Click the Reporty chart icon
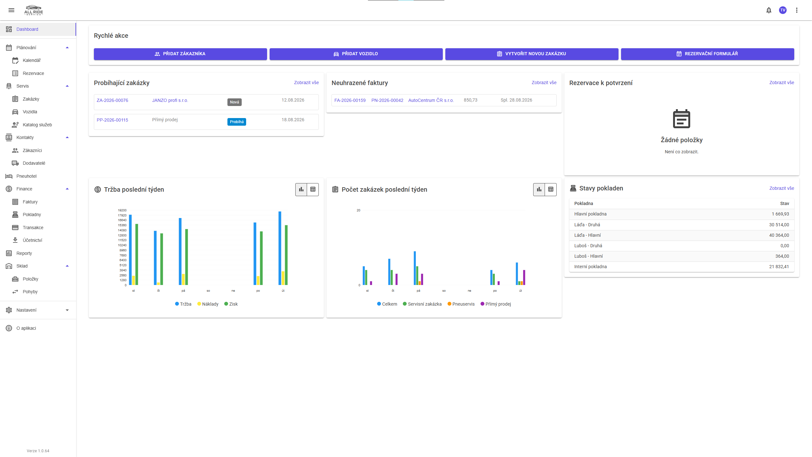The image size is (812, 457). [9, 253]
